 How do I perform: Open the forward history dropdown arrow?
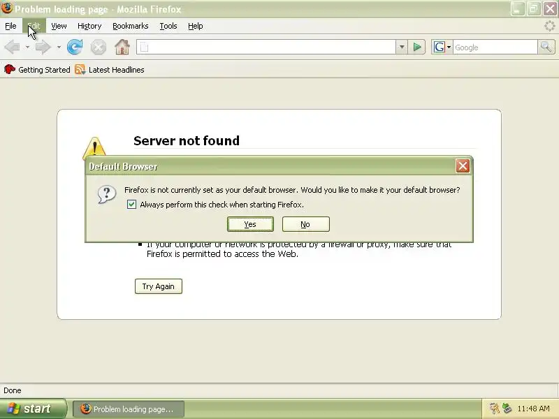[59, 47]
